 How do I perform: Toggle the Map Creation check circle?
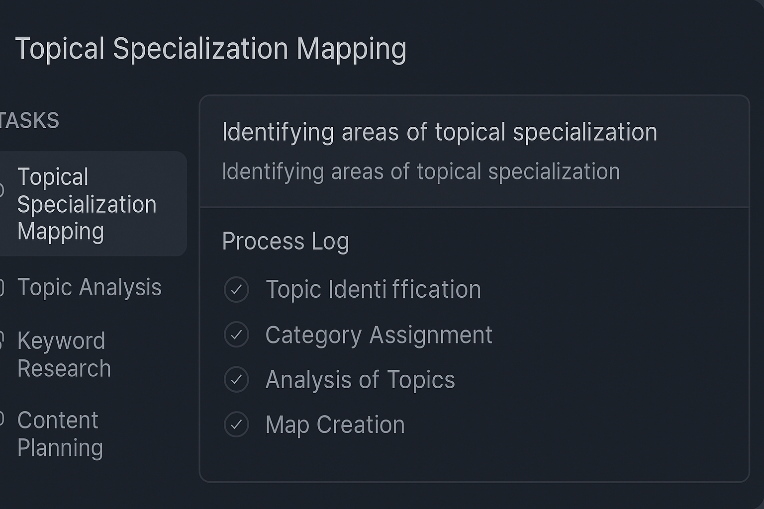coord(236,424)
